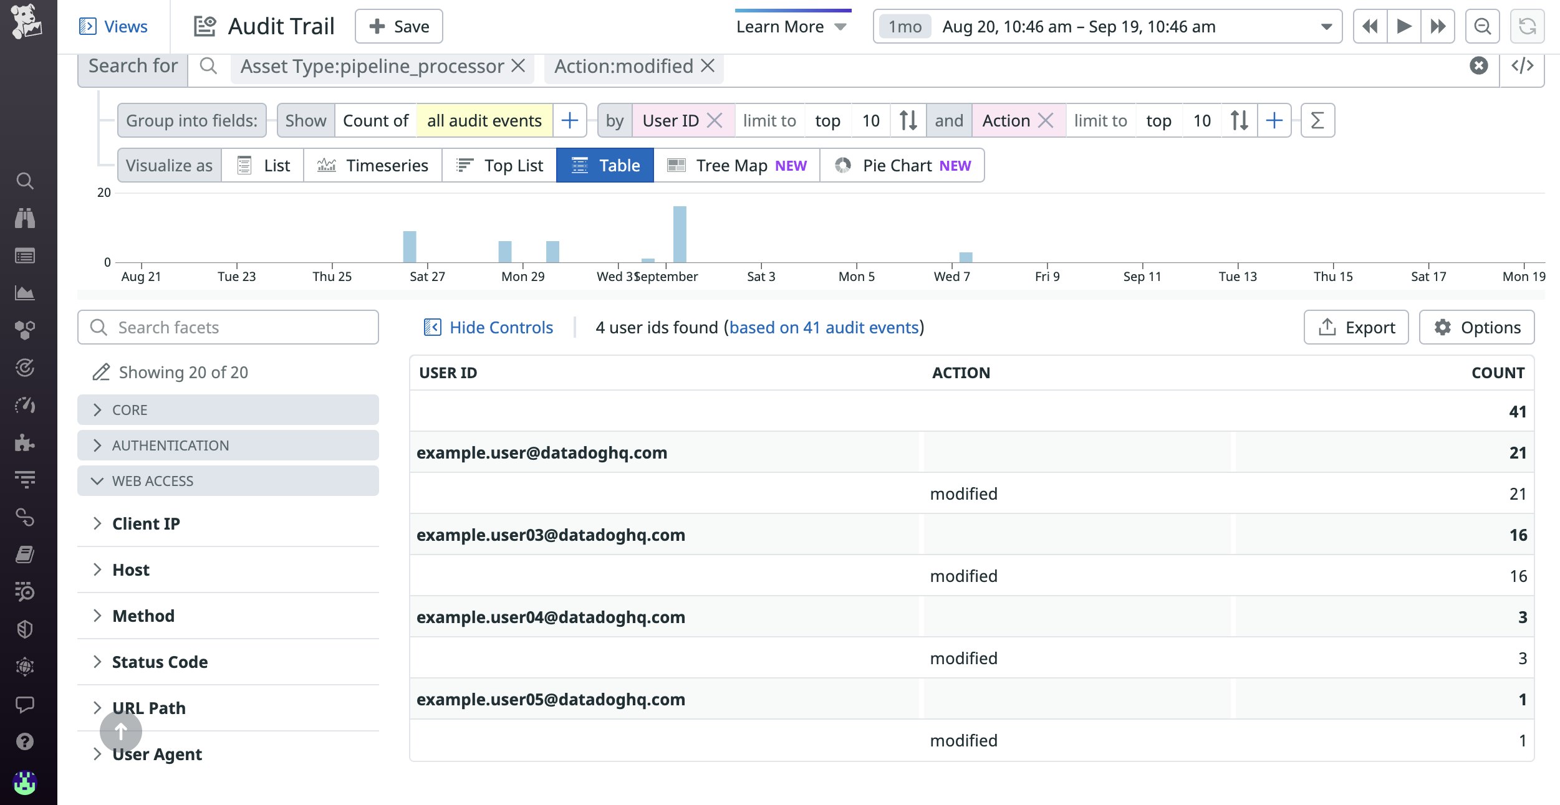Click the sigma formula icon
The height and width of the screenshot is (805, 1560).
click(x=1317, y=121)
